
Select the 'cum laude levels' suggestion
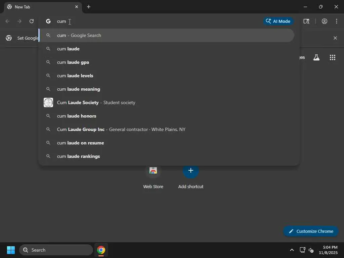(x=167, y=76)
